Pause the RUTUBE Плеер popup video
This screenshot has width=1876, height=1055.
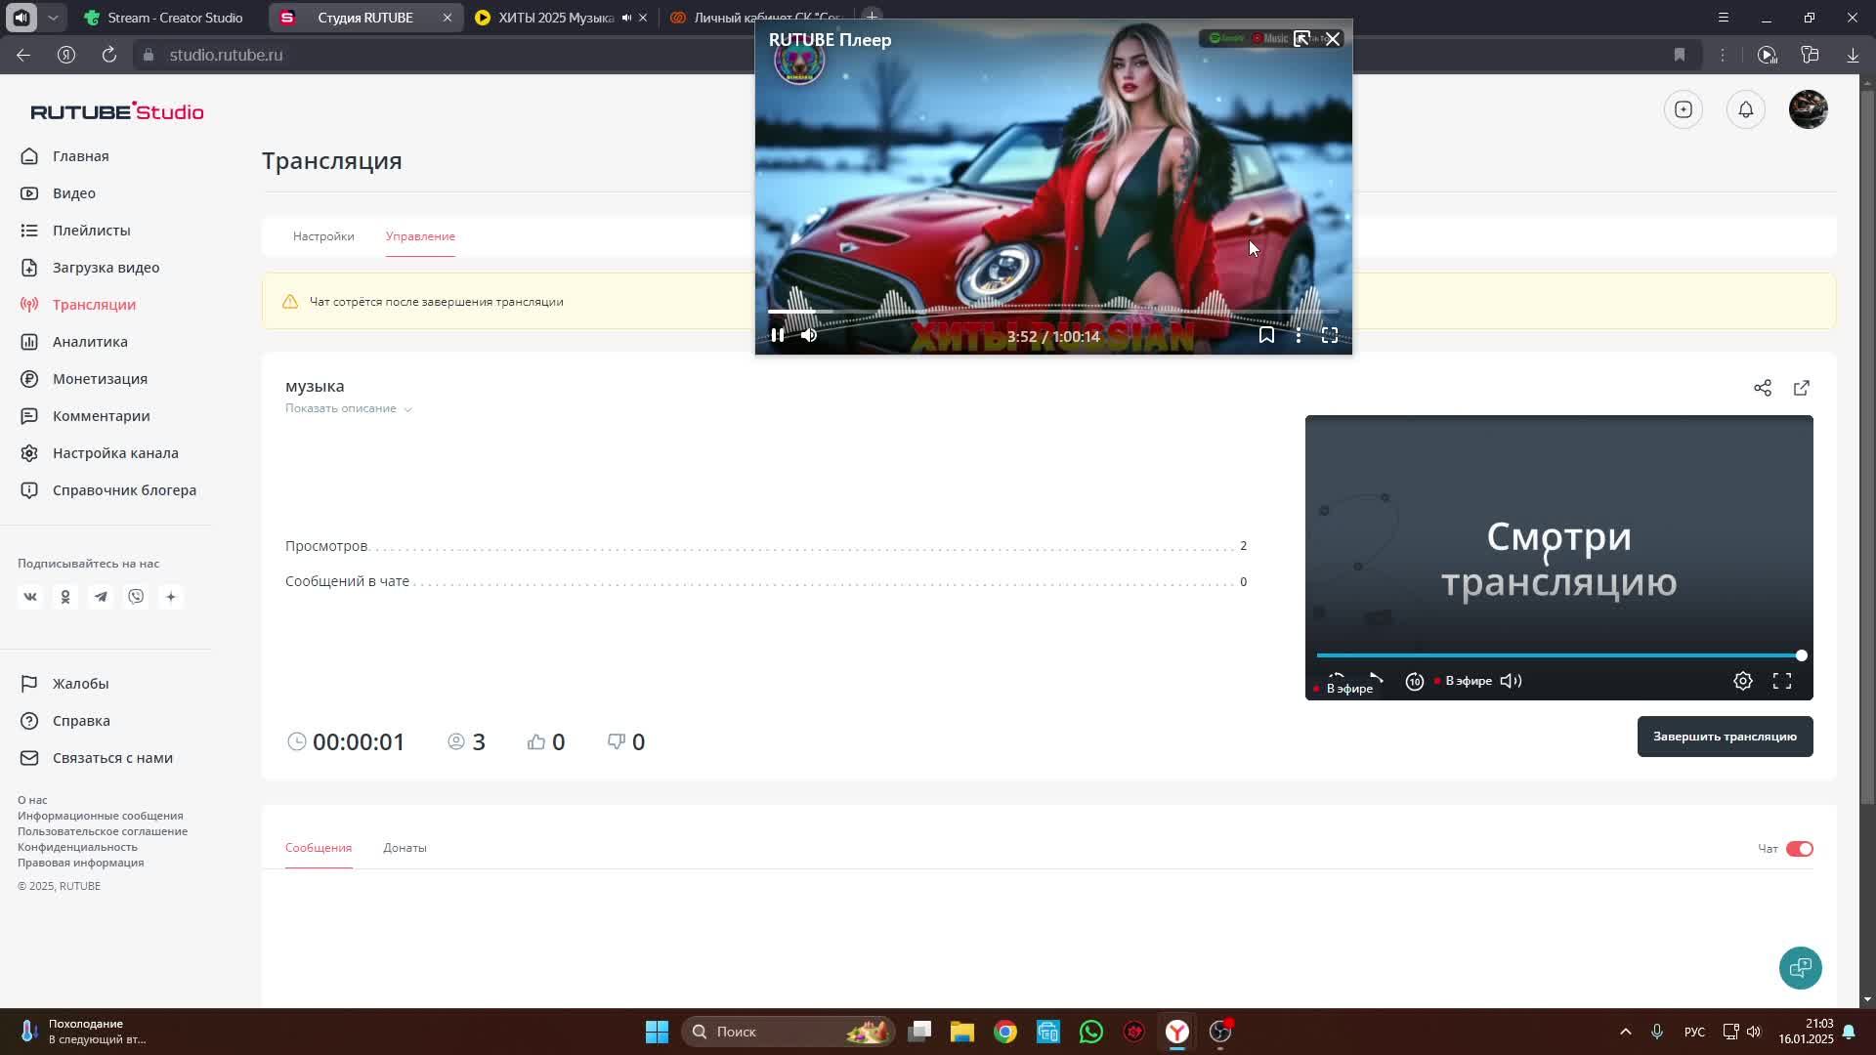pos(778,335)
